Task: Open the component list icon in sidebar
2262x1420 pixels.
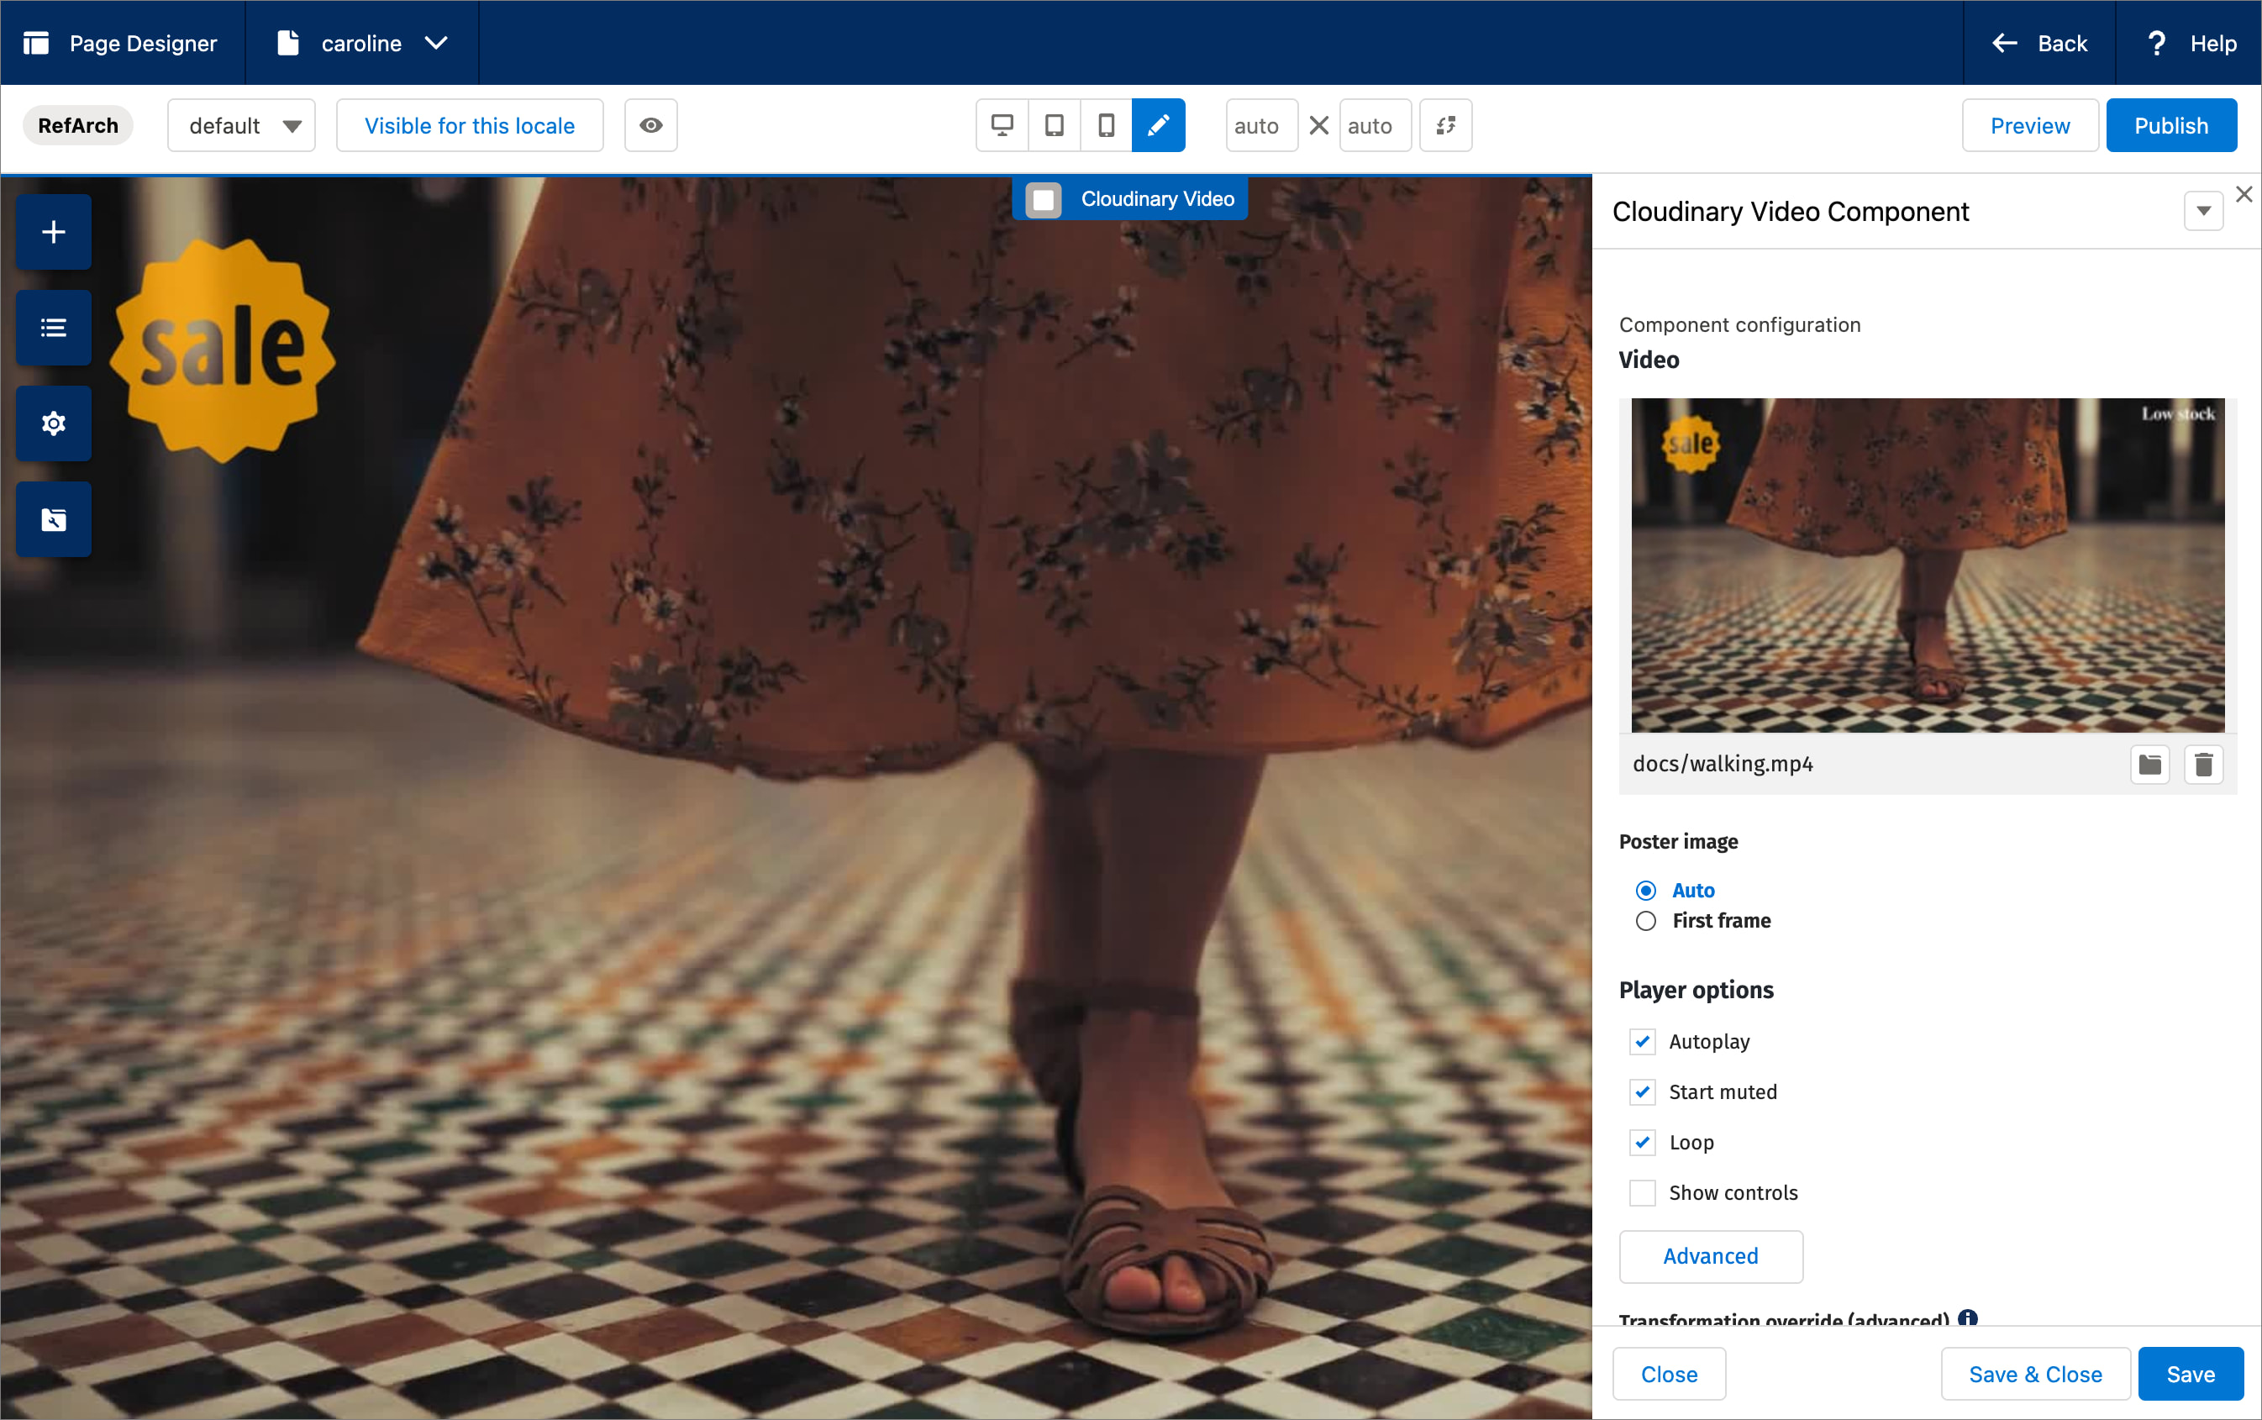Action: coord(54,328)
